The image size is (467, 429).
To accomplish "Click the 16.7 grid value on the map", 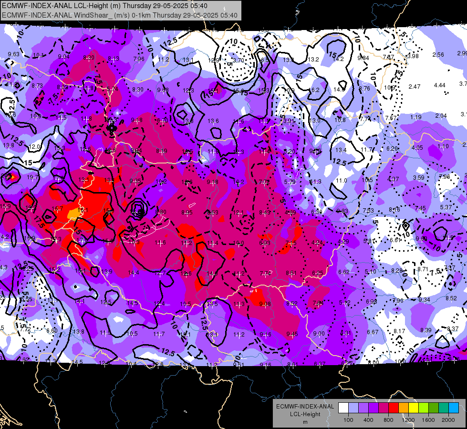I will (57, 209).
